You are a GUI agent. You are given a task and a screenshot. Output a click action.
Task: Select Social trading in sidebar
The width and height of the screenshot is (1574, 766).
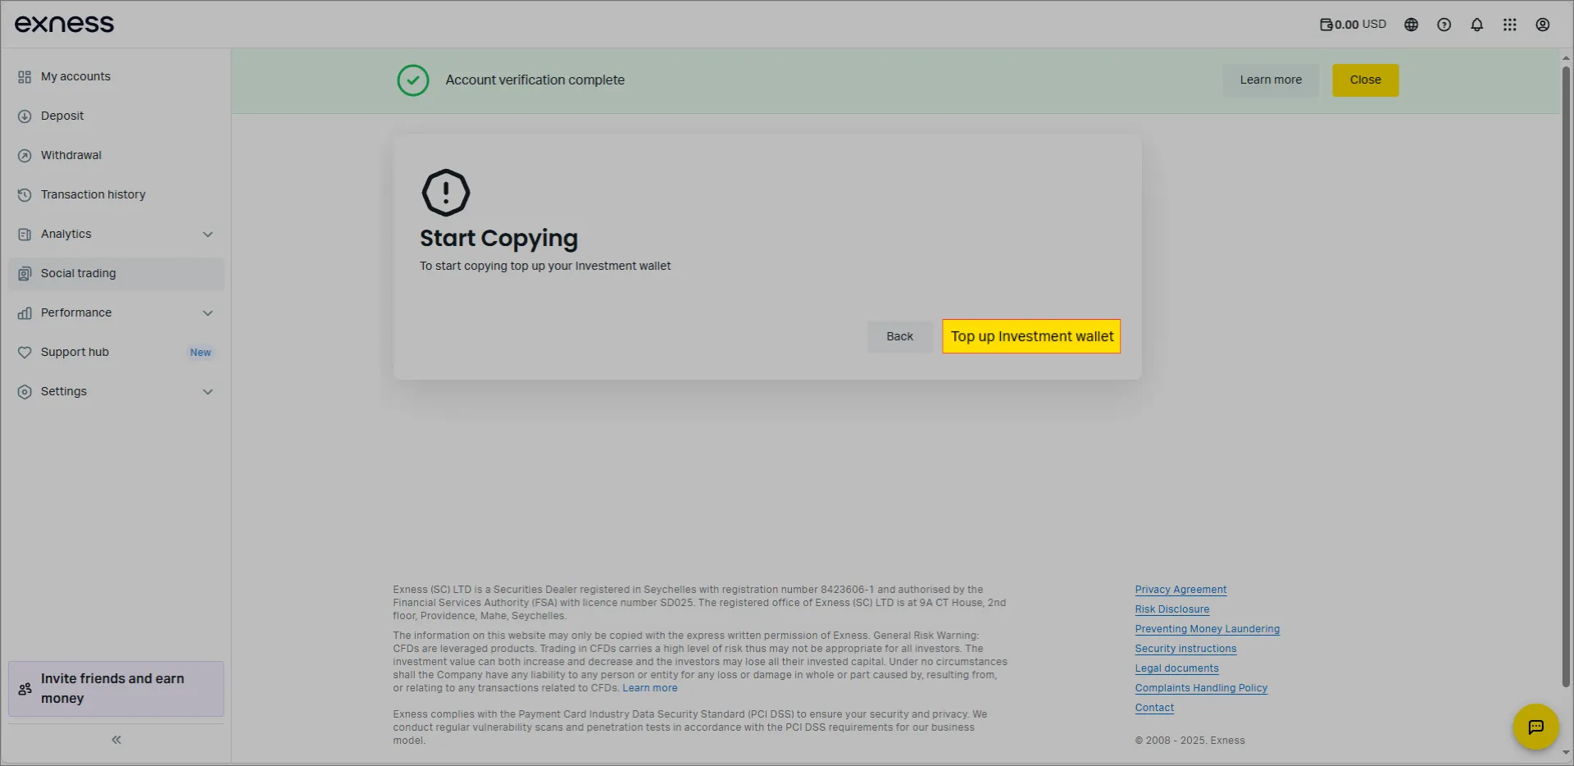pos(116,273)
